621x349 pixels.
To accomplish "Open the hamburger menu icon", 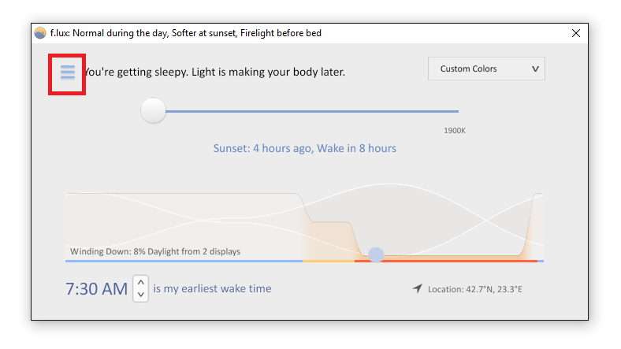I will coord(67,72).
